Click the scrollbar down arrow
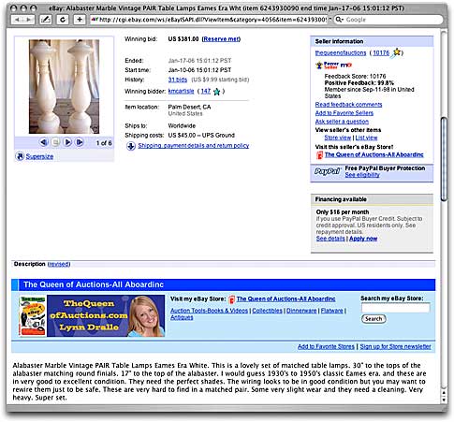Image resolution: width=454 pixels, height=422 pixels. click(444, 400)
